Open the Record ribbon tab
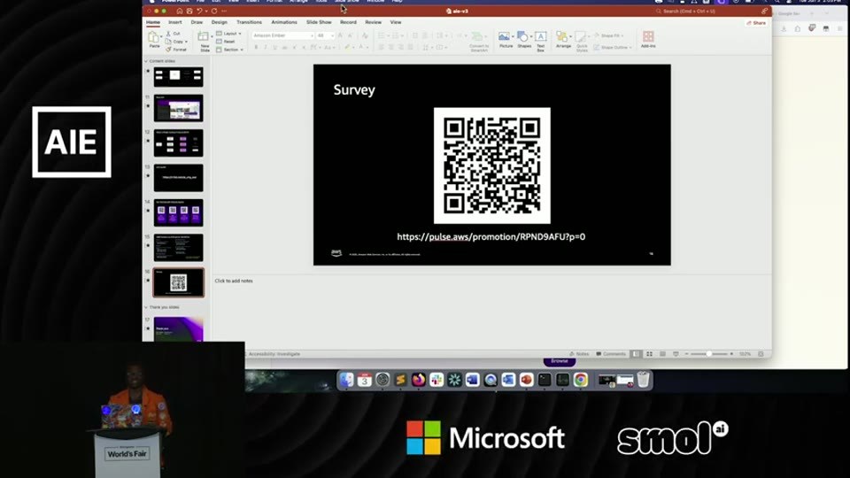This screenshot has width=850, height=478. (348, 22)
